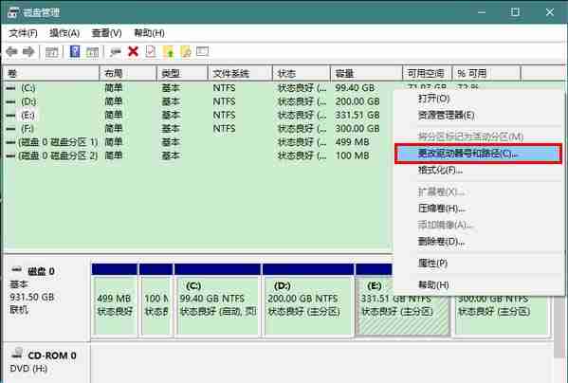Select the (D:) 200.00 GB NTFS partition block

(x=308, y=301)
